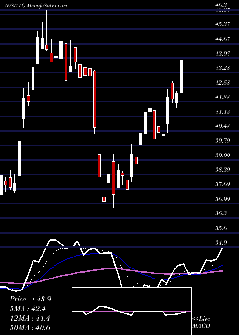Click the 40.48 price axis label
239x335 pixels.
tap(223, 126)
